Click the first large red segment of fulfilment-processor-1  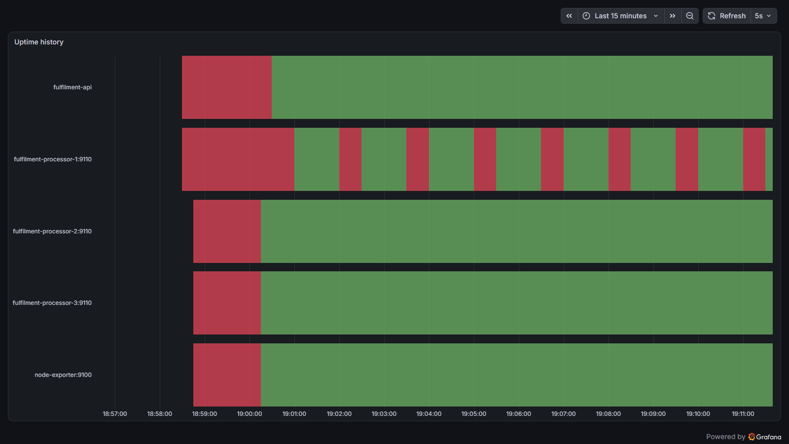click(x=238, y=159)
